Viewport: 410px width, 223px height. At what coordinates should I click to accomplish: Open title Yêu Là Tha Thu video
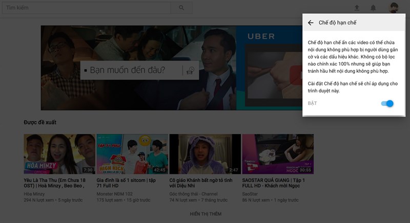(x=55, y=183)
